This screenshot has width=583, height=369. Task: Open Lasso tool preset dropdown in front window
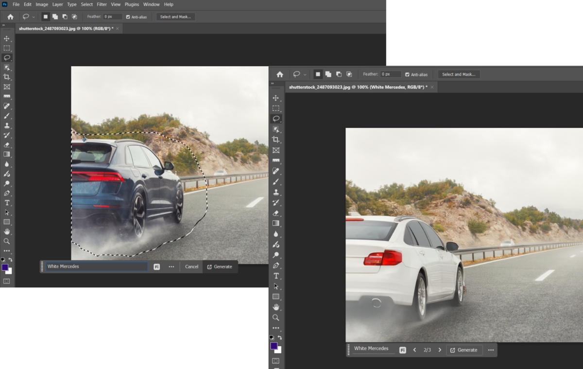(305, 75)
